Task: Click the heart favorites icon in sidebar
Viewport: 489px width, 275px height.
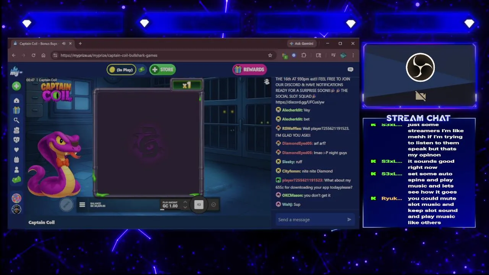Action: 16,150
